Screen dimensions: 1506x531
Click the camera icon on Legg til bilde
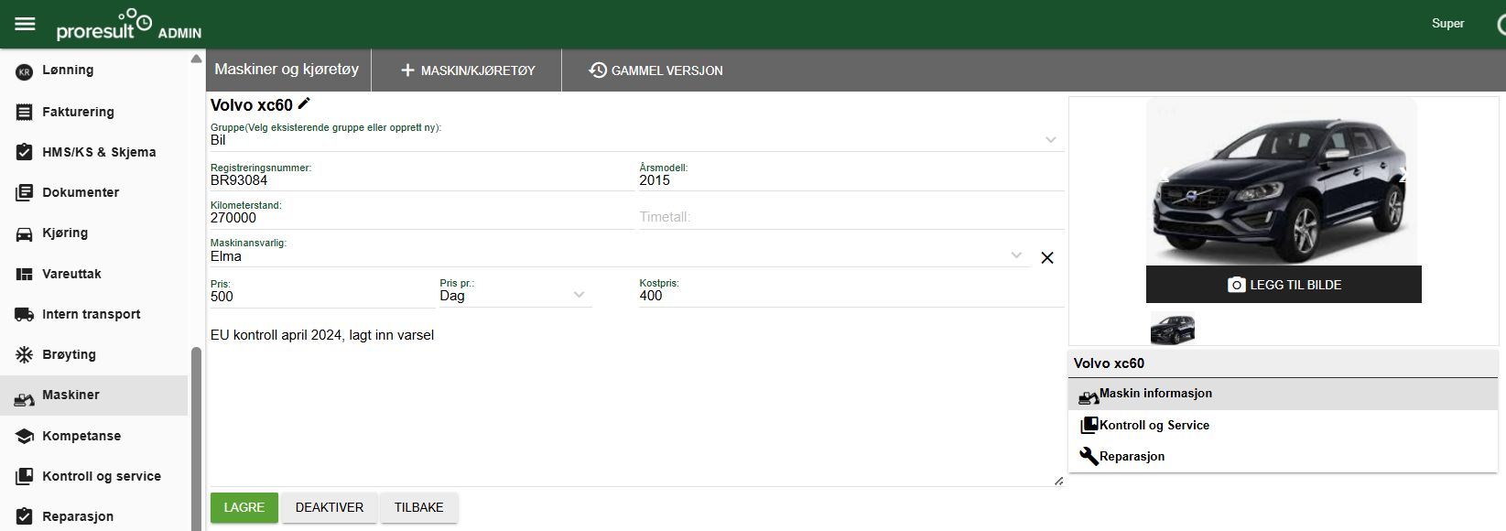(1236, 285)
